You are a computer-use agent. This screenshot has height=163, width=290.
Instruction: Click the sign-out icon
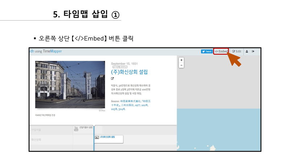pos(253,51)
